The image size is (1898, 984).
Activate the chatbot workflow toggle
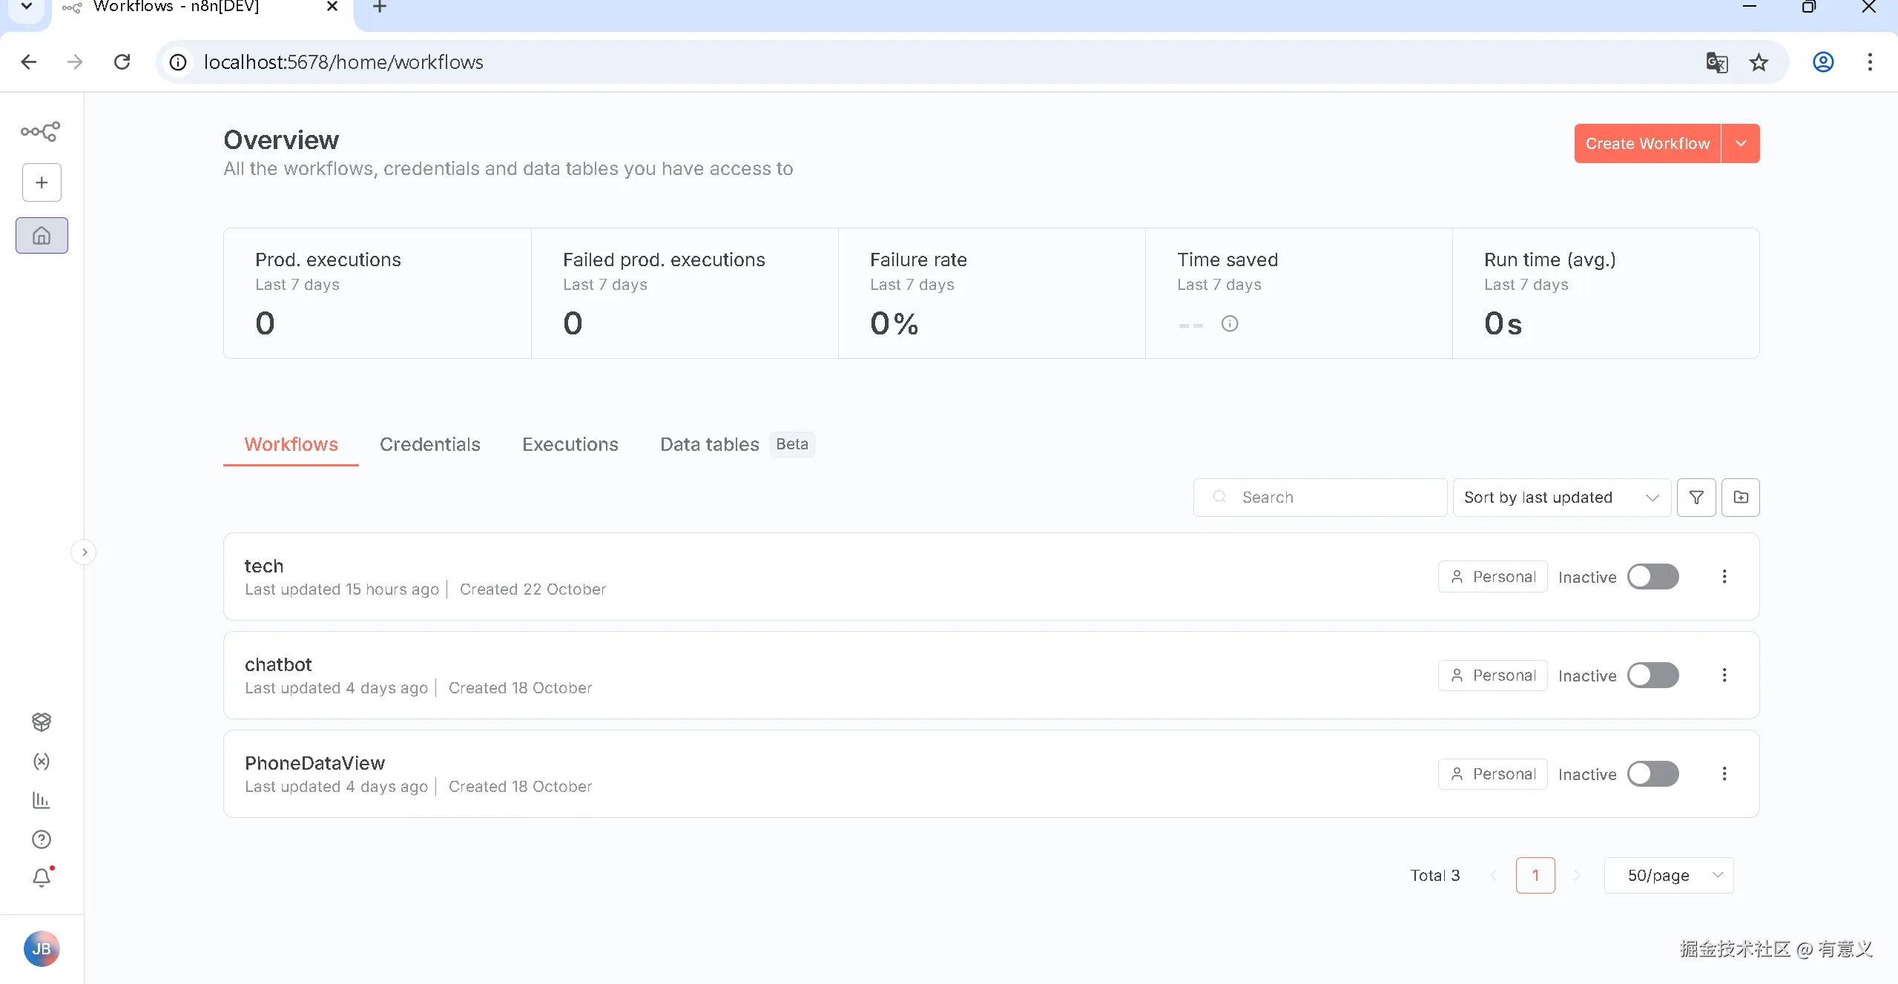[x=1652, y=676]
